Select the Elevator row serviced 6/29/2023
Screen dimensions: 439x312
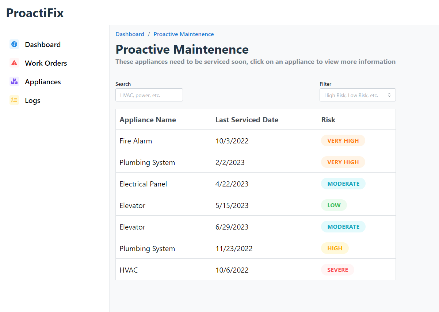[256, 227]
